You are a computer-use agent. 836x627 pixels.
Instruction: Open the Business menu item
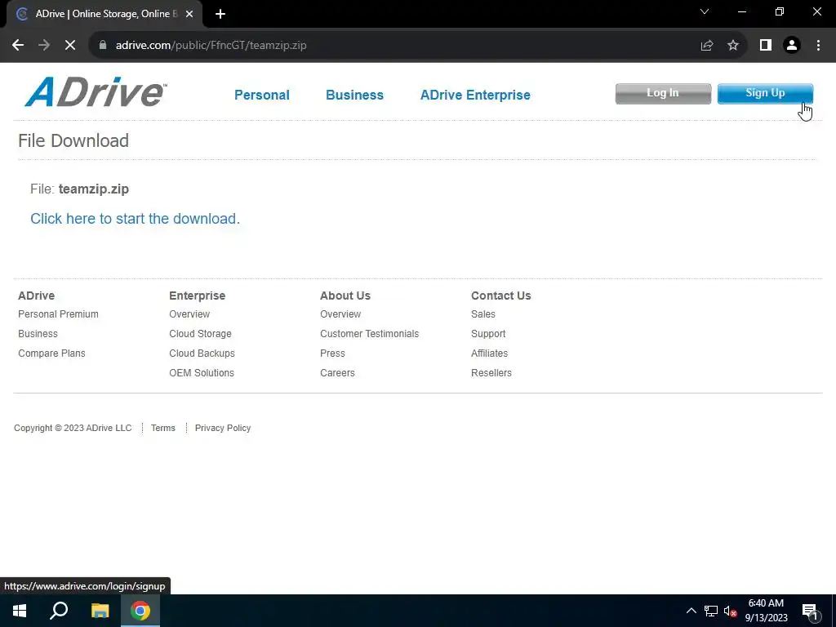[354, 95]
